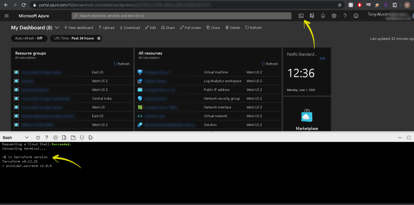The image size is (414, 205).
Task: Open the Directory + subscription filter icon
Action: tap(312, 16)
